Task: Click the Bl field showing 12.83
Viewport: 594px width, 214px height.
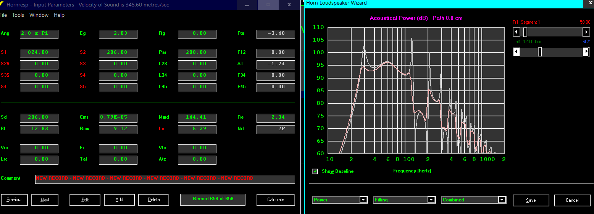Action: tap(39, 129)
